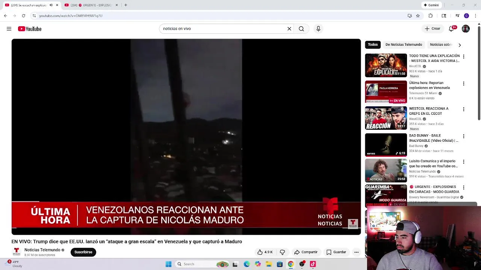The height and width of the screenshot is (270, 481).
Task: Open TikTok from the taskbar
Action: tap(313, 264)
